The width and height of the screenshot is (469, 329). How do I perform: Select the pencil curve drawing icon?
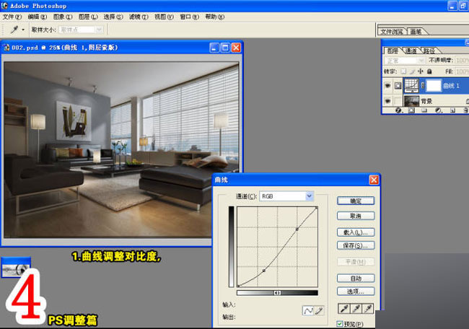point(319,311)
